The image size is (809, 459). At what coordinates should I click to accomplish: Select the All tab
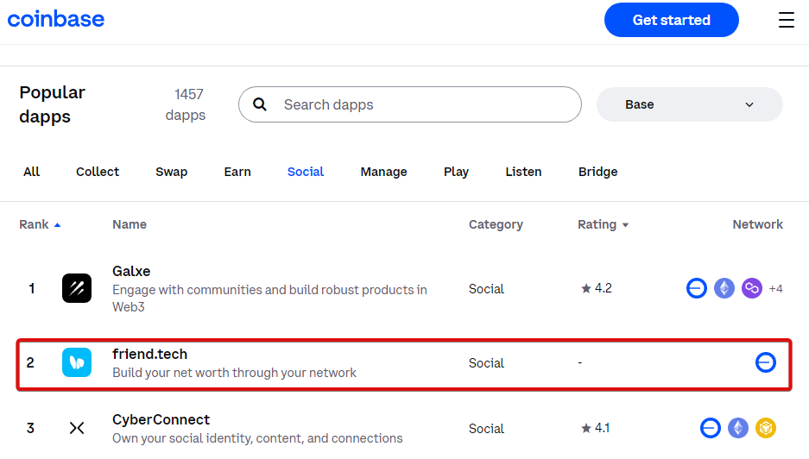[x=31, y=172]
